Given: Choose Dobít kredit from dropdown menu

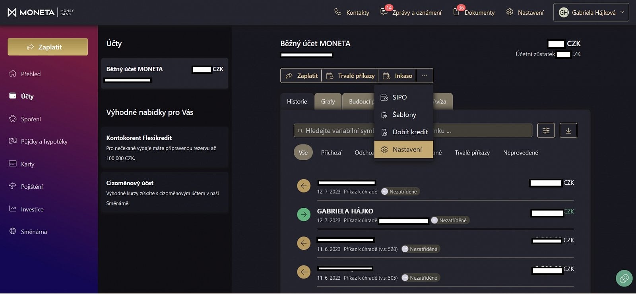Looking at the screenshot, I should [x=403, y=132].
